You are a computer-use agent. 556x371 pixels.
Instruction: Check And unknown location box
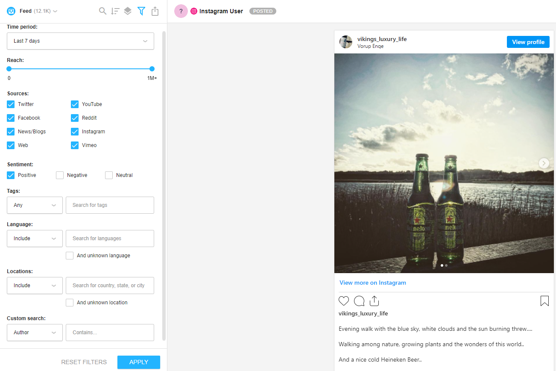70,303
